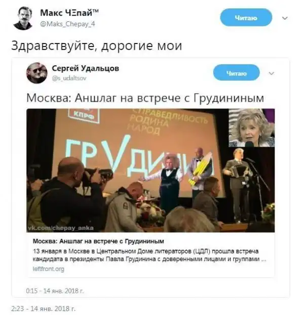Screen dimensions: 304x315
Task: Open the @Maks_Chepay_4 handle
Action: coord(68,24)
